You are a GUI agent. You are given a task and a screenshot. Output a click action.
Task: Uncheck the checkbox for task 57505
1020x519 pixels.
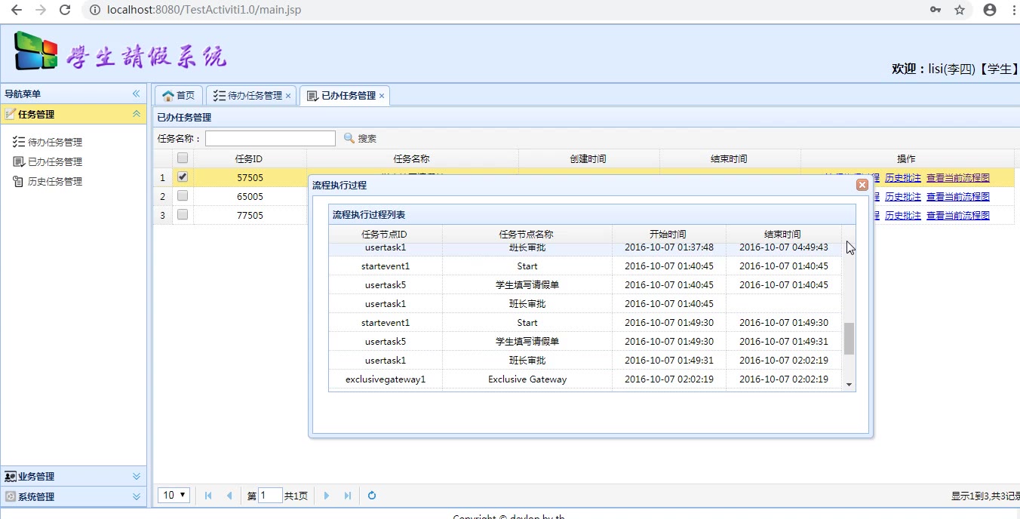182,177
